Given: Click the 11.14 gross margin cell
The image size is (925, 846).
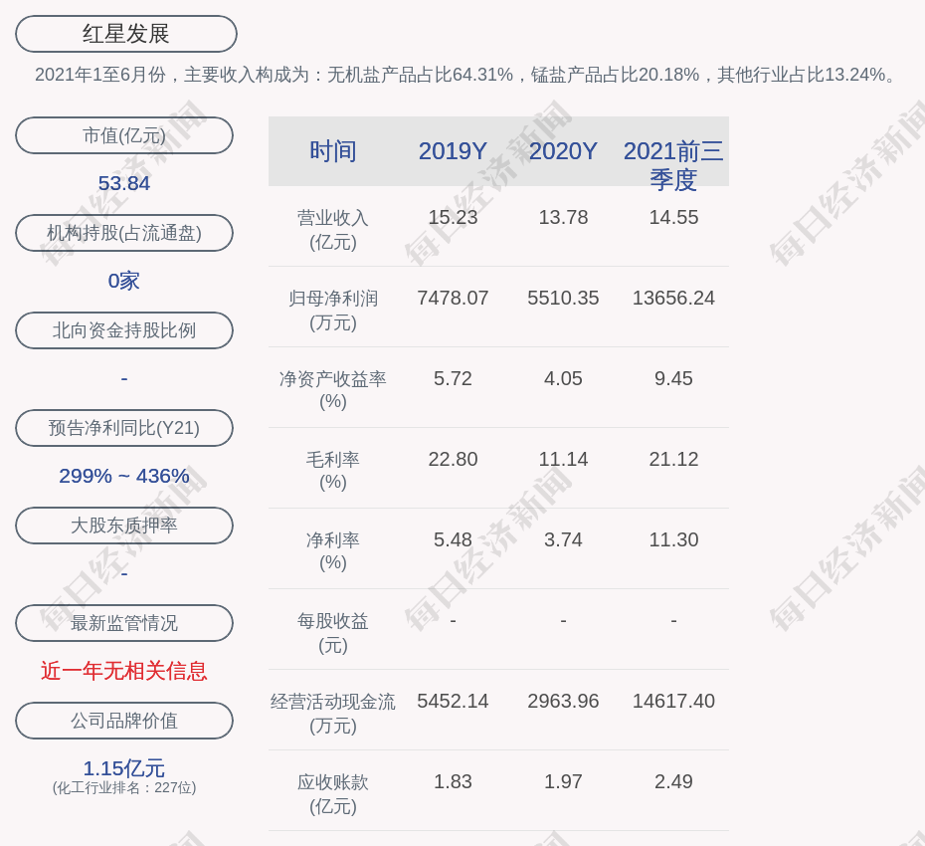Looking at the screenshot, I should pos(563,459).
